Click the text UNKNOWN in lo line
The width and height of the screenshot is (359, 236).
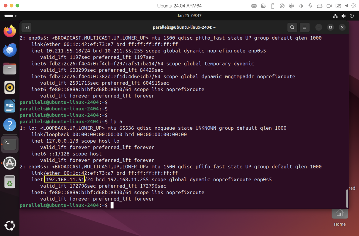206,128
